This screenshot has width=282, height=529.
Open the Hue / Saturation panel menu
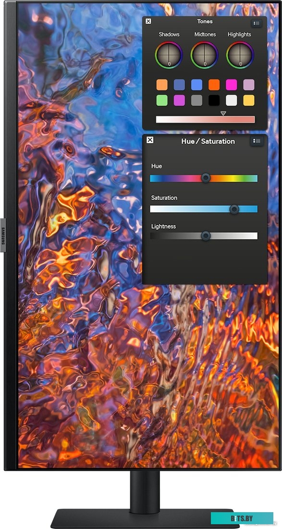(257, 141)
